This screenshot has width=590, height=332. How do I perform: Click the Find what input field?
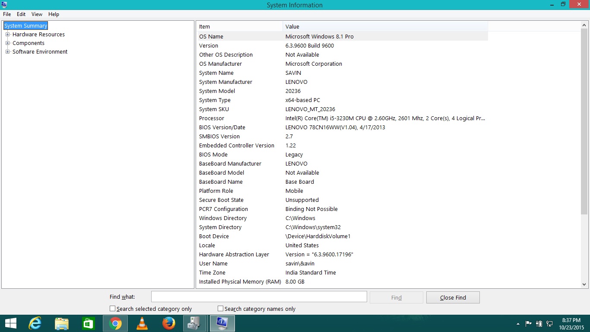(x=259, y=297)
